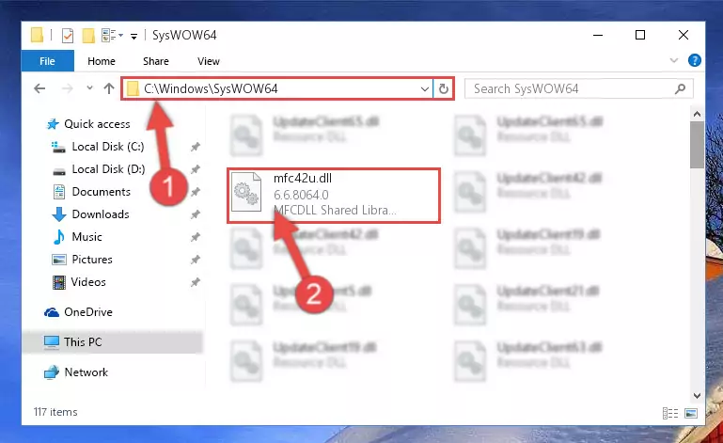The image size is (723, 443).
Task: Click the mfc42u.dll gear file icon
Action: [245, 192]
